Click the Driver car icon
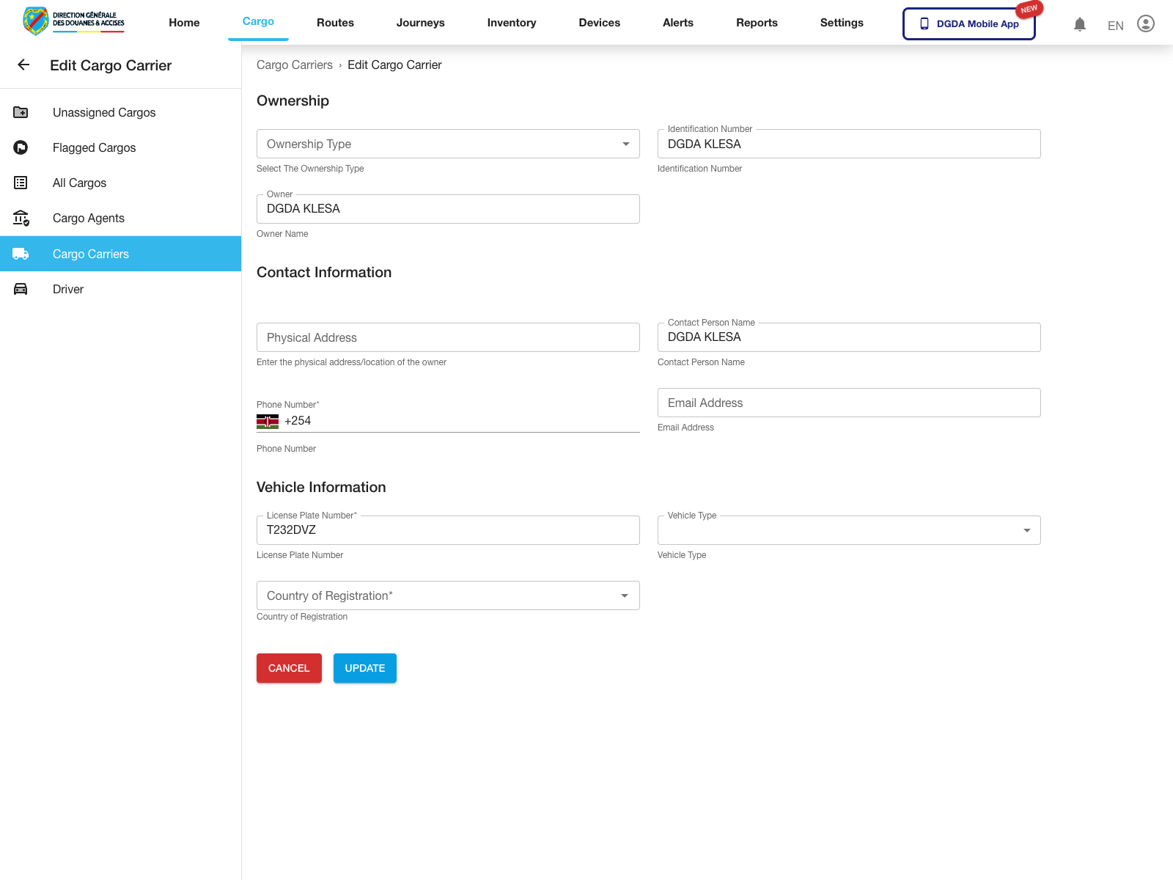The width and height of the screenshot is (1173, 880). tap(21, 289)
